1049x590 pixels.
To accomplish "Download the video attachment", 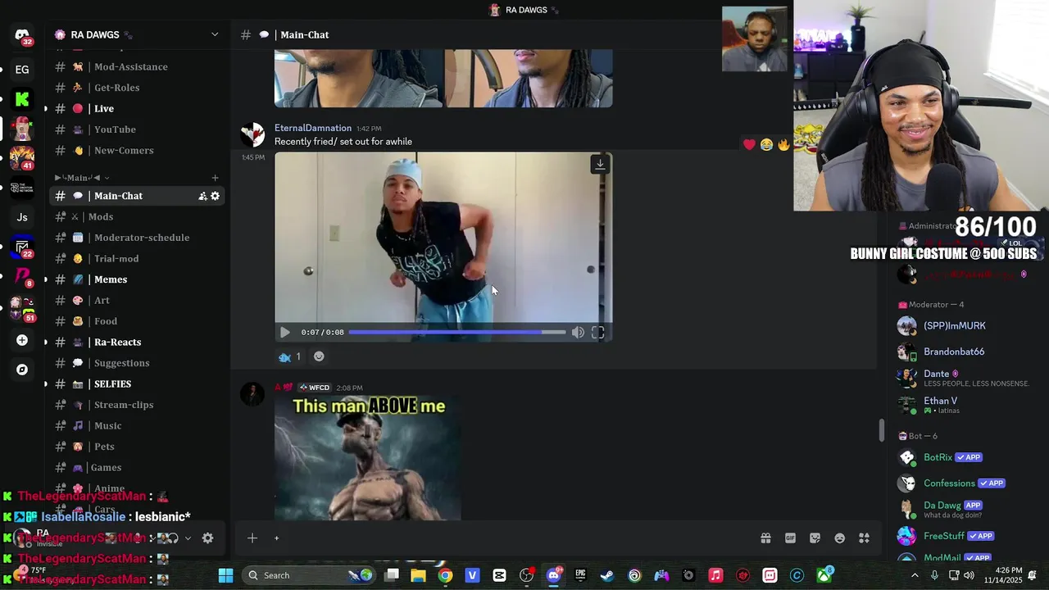I will coord(600,164).
